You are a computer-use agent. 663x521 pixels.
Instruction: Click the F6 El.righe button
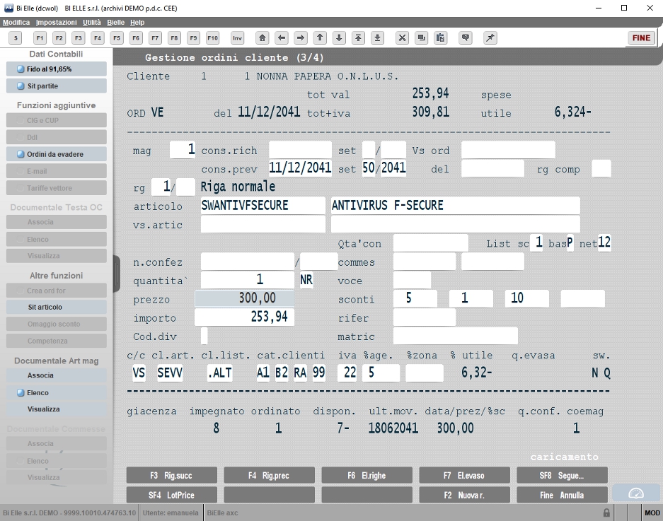[367, 475]
